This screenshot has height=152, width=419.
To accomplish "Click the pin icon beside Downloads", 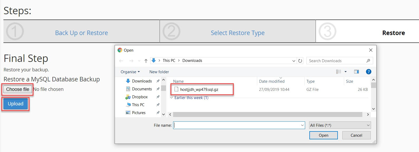I will pyautogui.click(x=158, y=81).
